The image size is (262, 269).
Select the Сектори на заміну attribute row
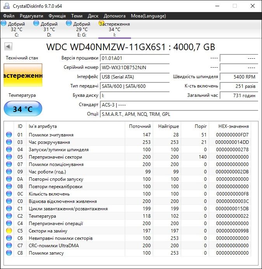pyautogui.click(x=128, y=231)
